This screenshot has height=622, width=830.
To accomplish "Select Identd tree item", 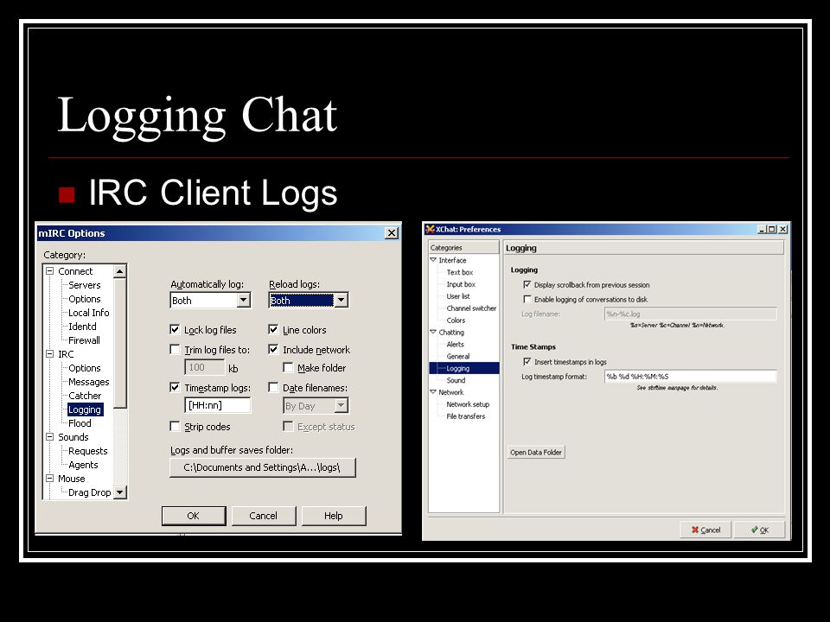I will tap(82, 327).
